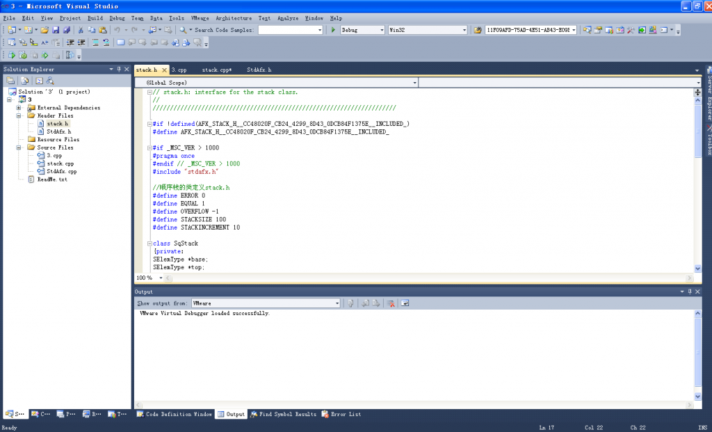Open the Win32 platform dropdown
Image resolution: width=712 pixels, height=432 pixels.
[x=464, y=30]
